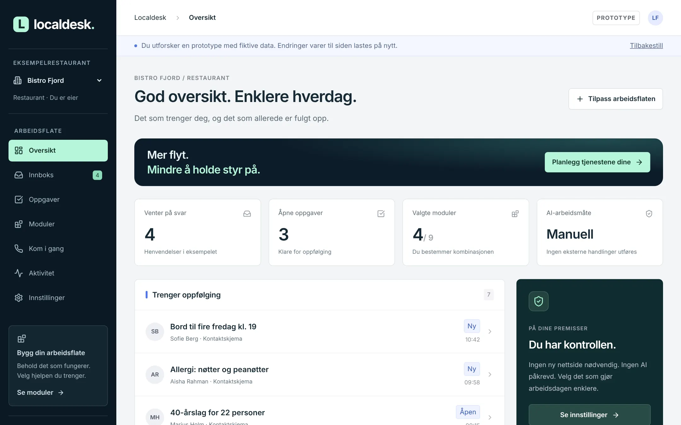Open the Åpne oppgaver card
681x425 pixels.
pos(332,232)
